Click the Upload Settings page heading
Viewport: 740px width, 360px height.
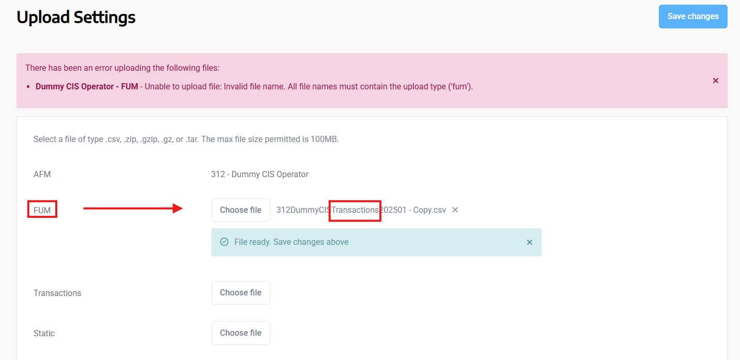click(76, 17)
